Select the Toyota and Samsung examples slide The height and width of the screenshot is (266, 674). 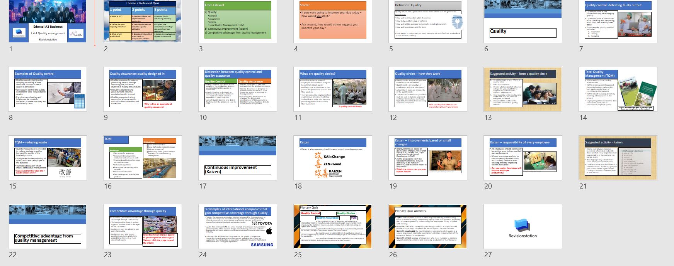[238, 227]
